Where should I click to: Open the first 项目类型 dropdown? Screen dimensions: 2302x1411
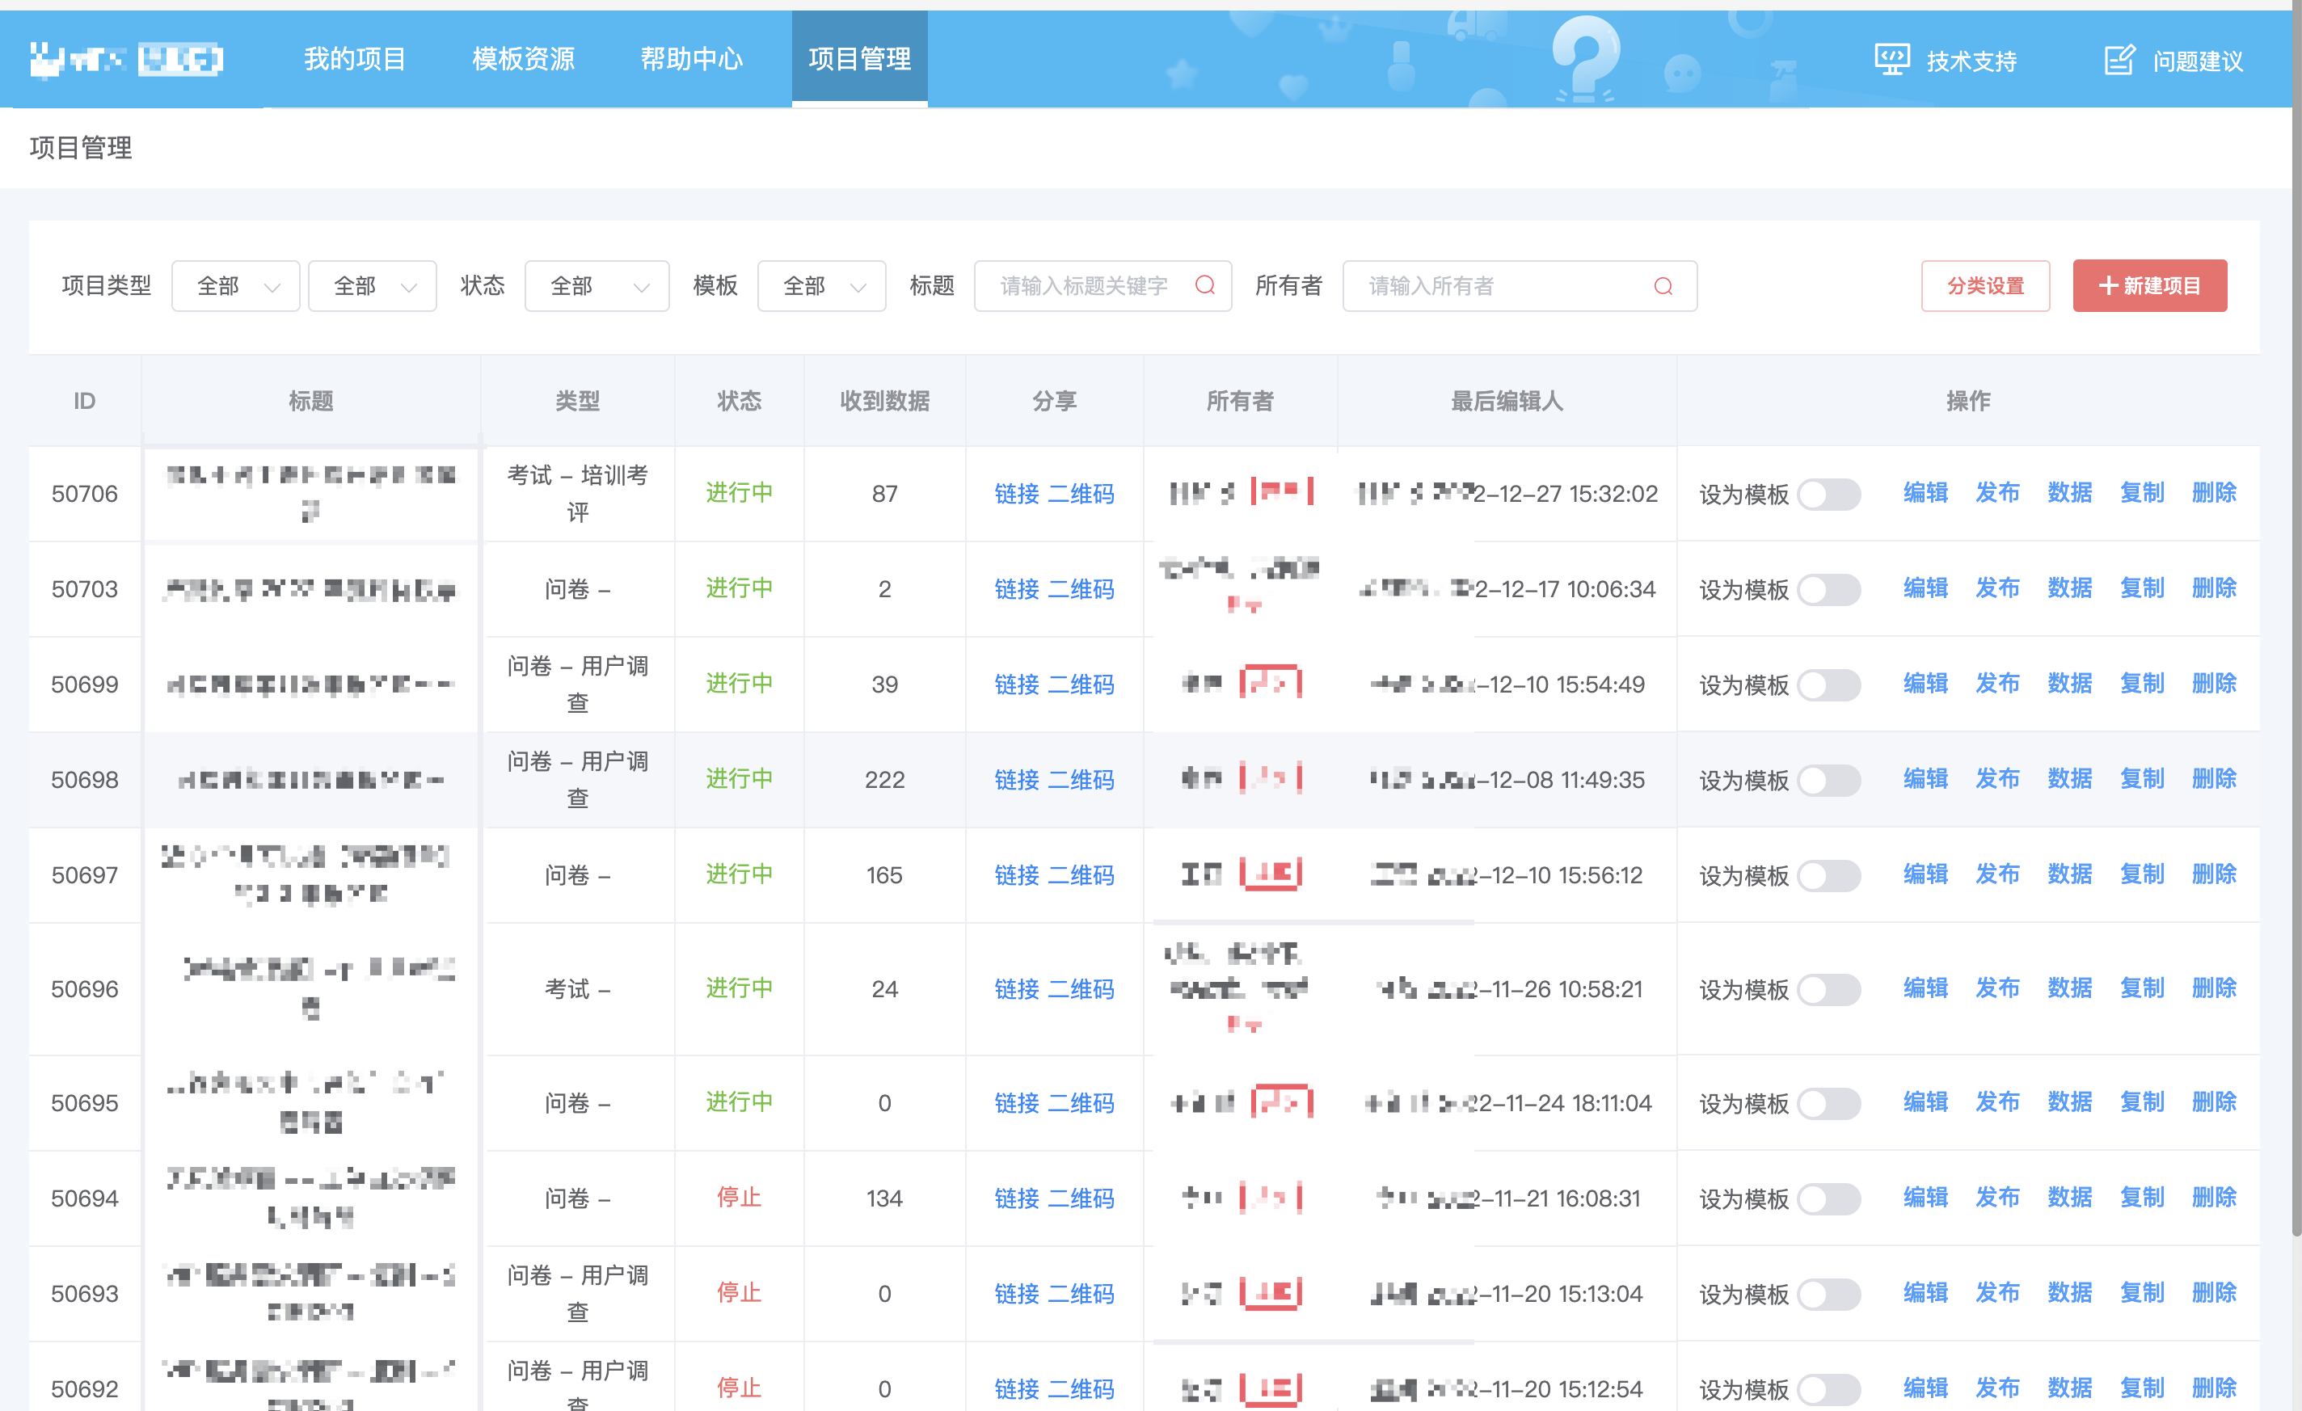[x=235, y=286]
